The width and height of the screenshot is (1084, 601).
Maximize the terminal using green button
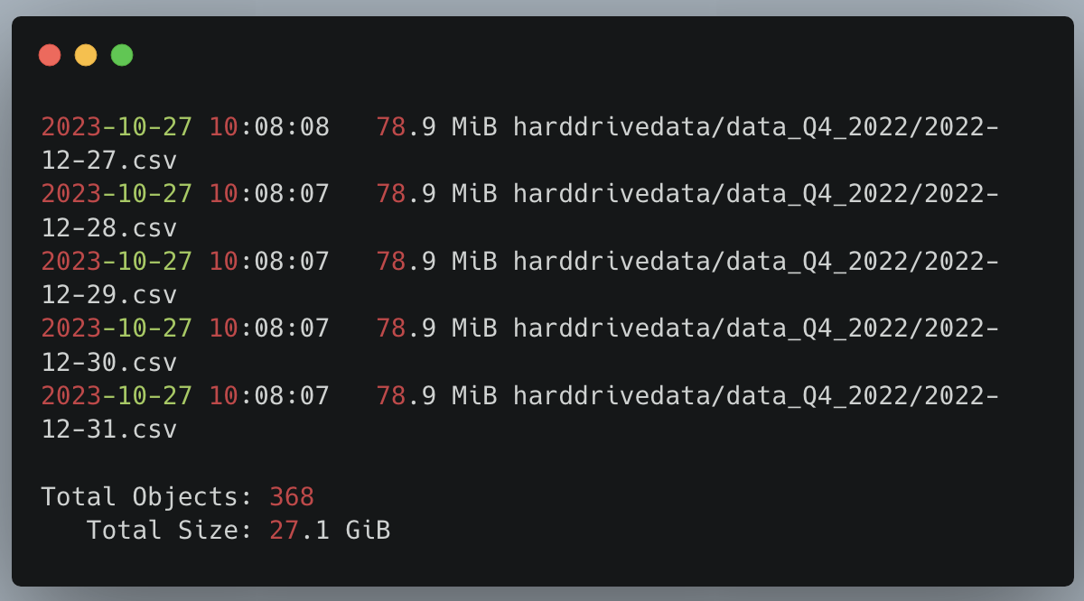pos(122,55)
